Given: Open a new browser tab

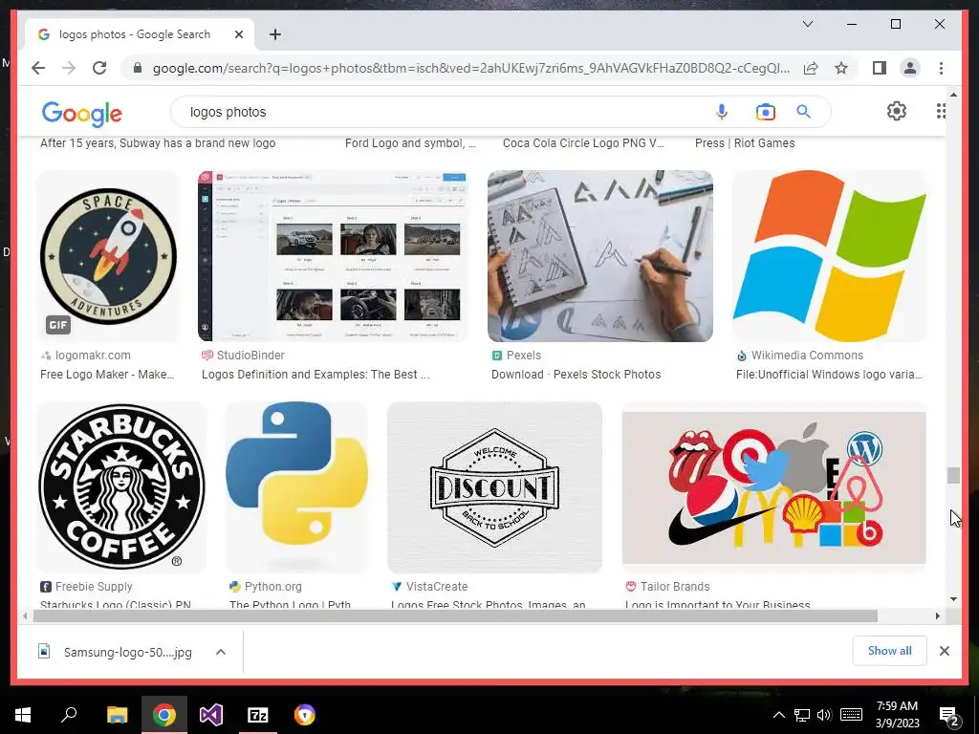Looking at the screenshot, I should click(275, 34).
